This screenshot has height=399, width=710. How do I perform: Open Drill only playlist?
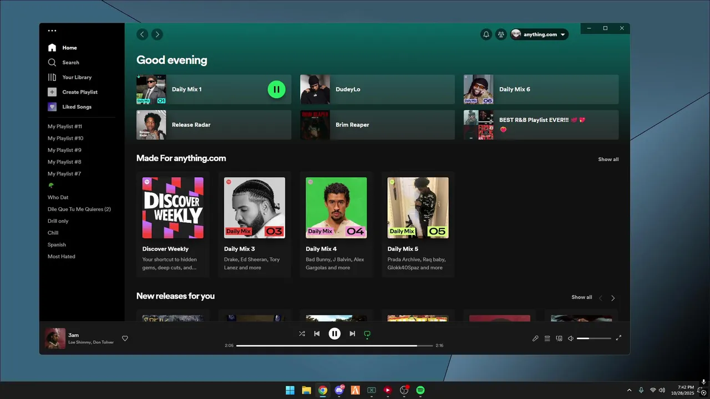[x=58, y=221]
